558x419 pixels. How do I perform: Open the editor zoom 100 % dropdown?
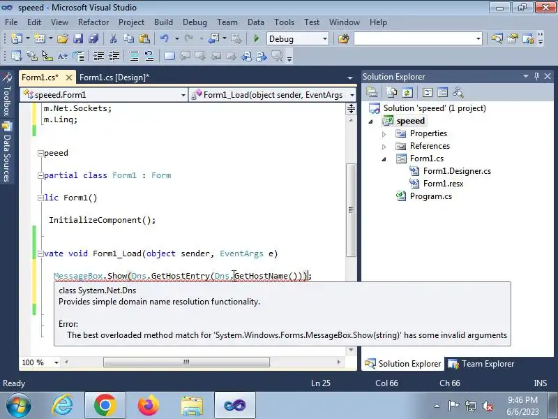coord(56,362)
